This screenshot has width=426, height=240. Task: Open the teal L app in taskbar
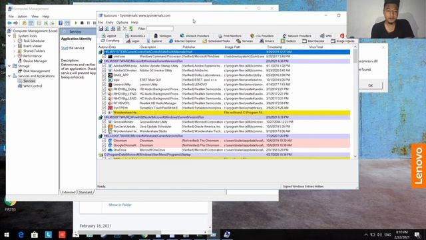[49, 235]
